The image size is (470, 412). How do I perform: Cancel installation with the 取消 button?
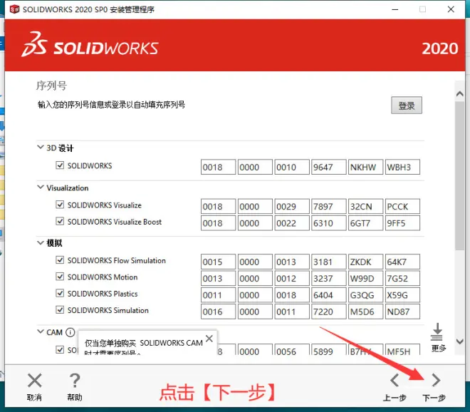click(34, 387)
